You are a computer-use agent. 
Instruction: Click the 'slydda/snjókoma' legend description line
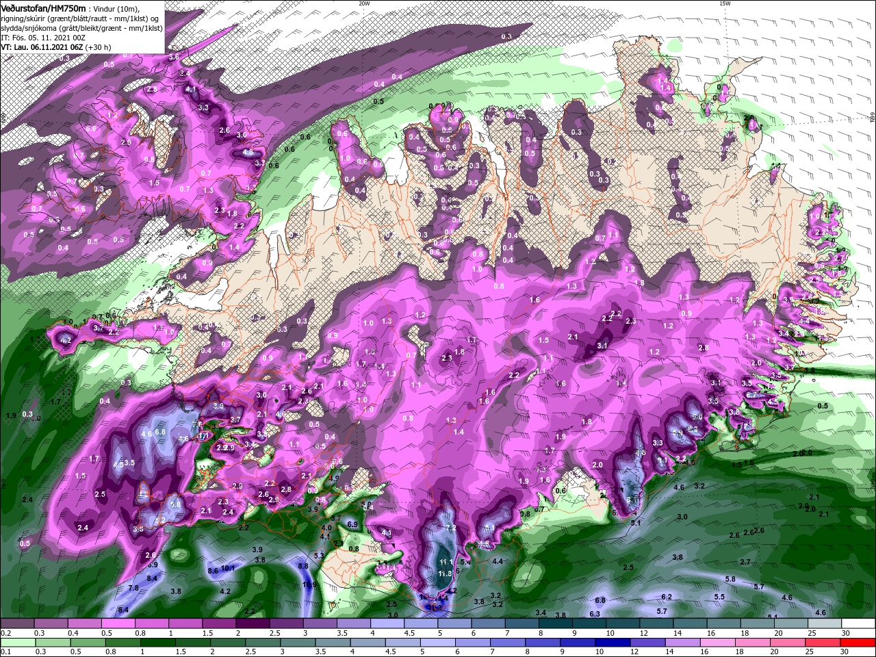[x=82, y=28]
